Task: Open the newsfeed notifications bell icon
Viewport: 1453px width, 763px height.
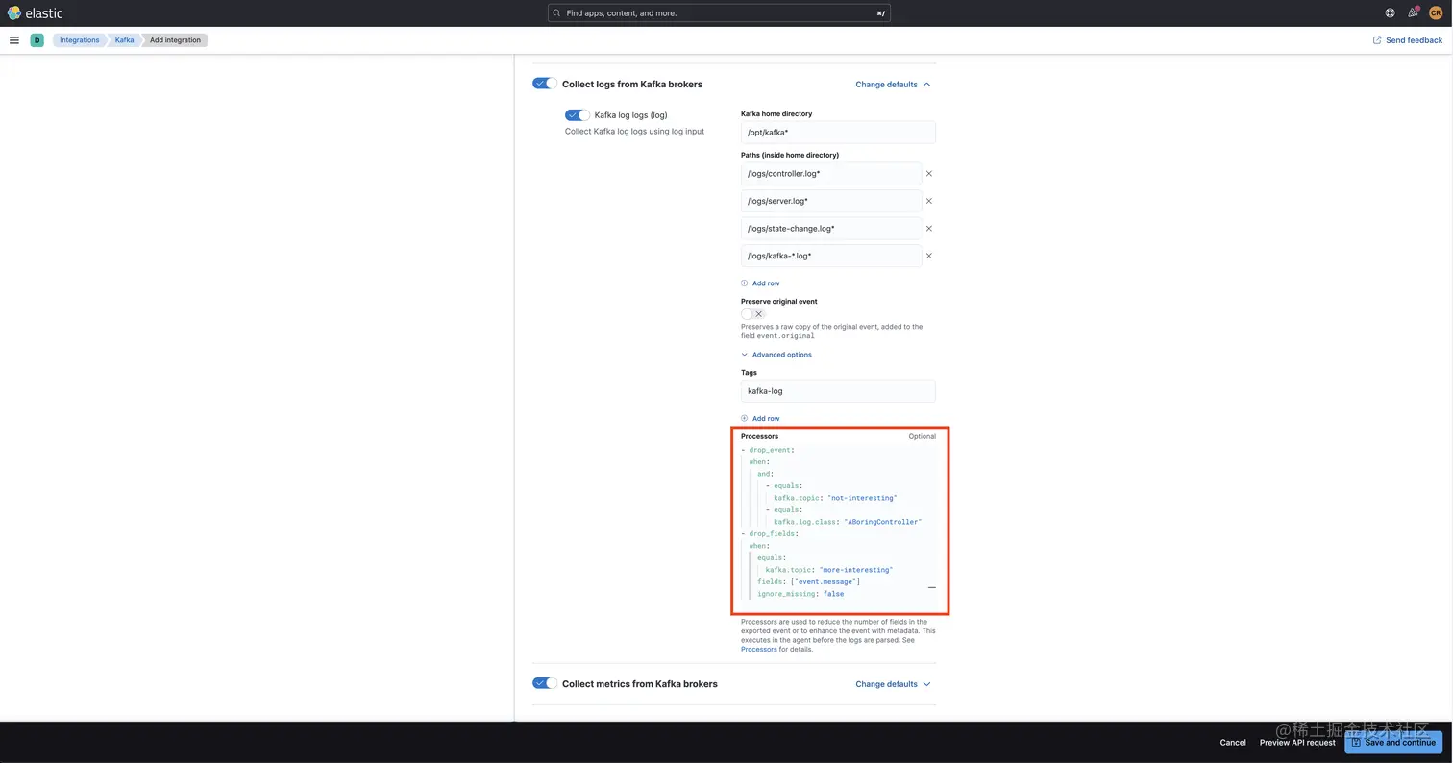Action: pyautogui.click(x=1413, y=13)
